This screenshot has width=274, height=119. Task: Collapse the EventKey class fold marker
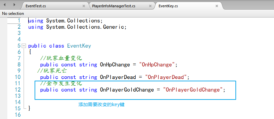[x=24, y=46]
